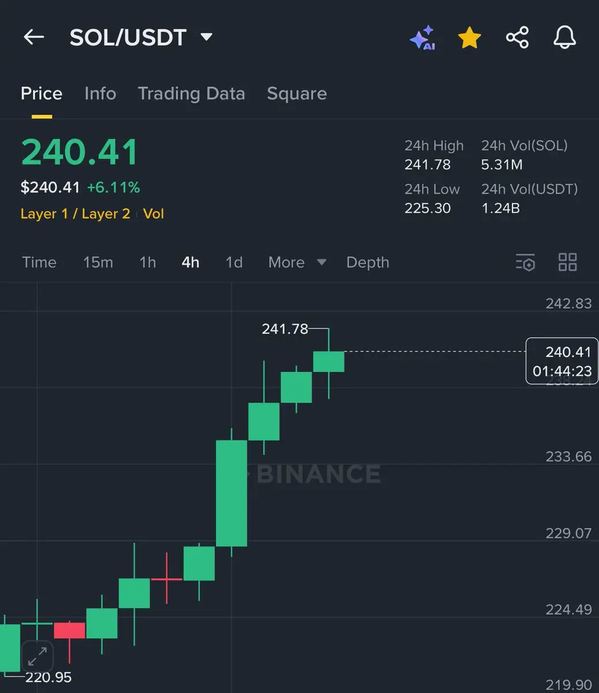Select the 1d timeframe

(x=234, y=262)
